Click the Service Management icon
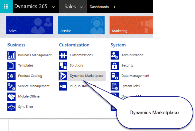The image size is (195, 131). pos(11,86)
